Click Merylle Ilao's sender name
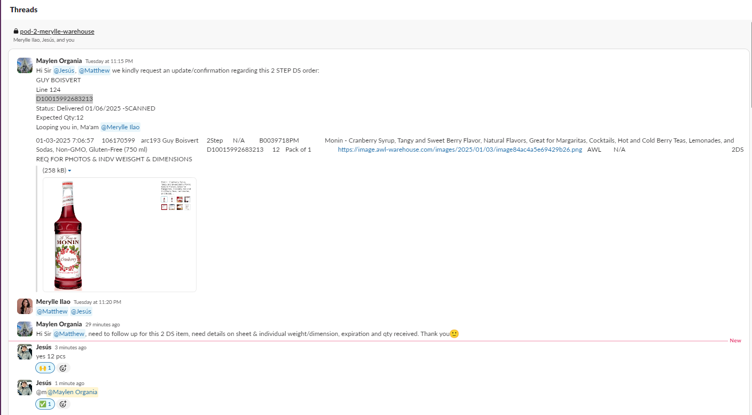 click(53, 302)
